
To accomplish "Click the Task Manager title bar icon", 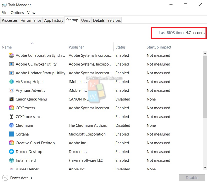I will point(4,5).
